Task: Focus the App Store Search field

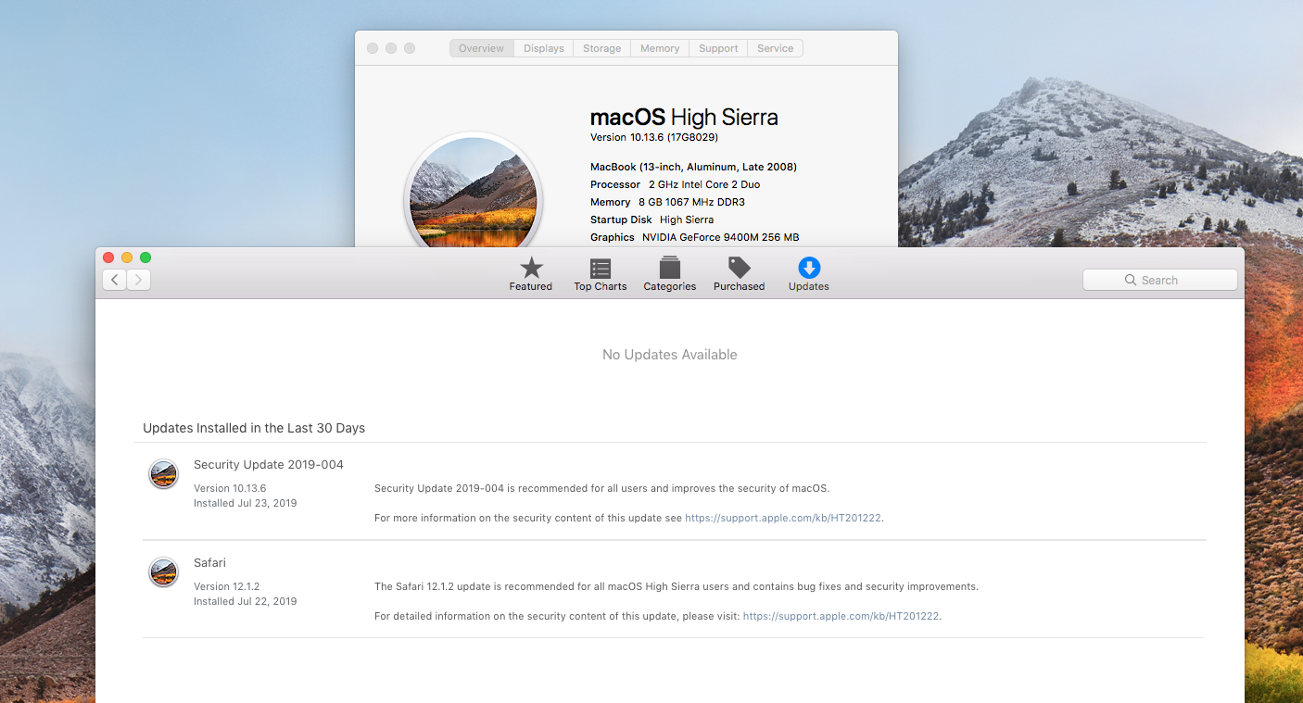Action: 1160,280
